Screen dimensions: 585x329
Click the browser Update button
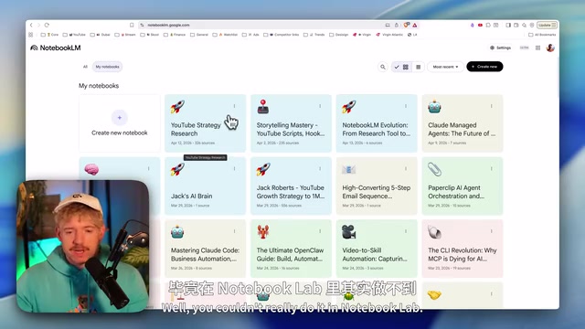click(547, 25)
